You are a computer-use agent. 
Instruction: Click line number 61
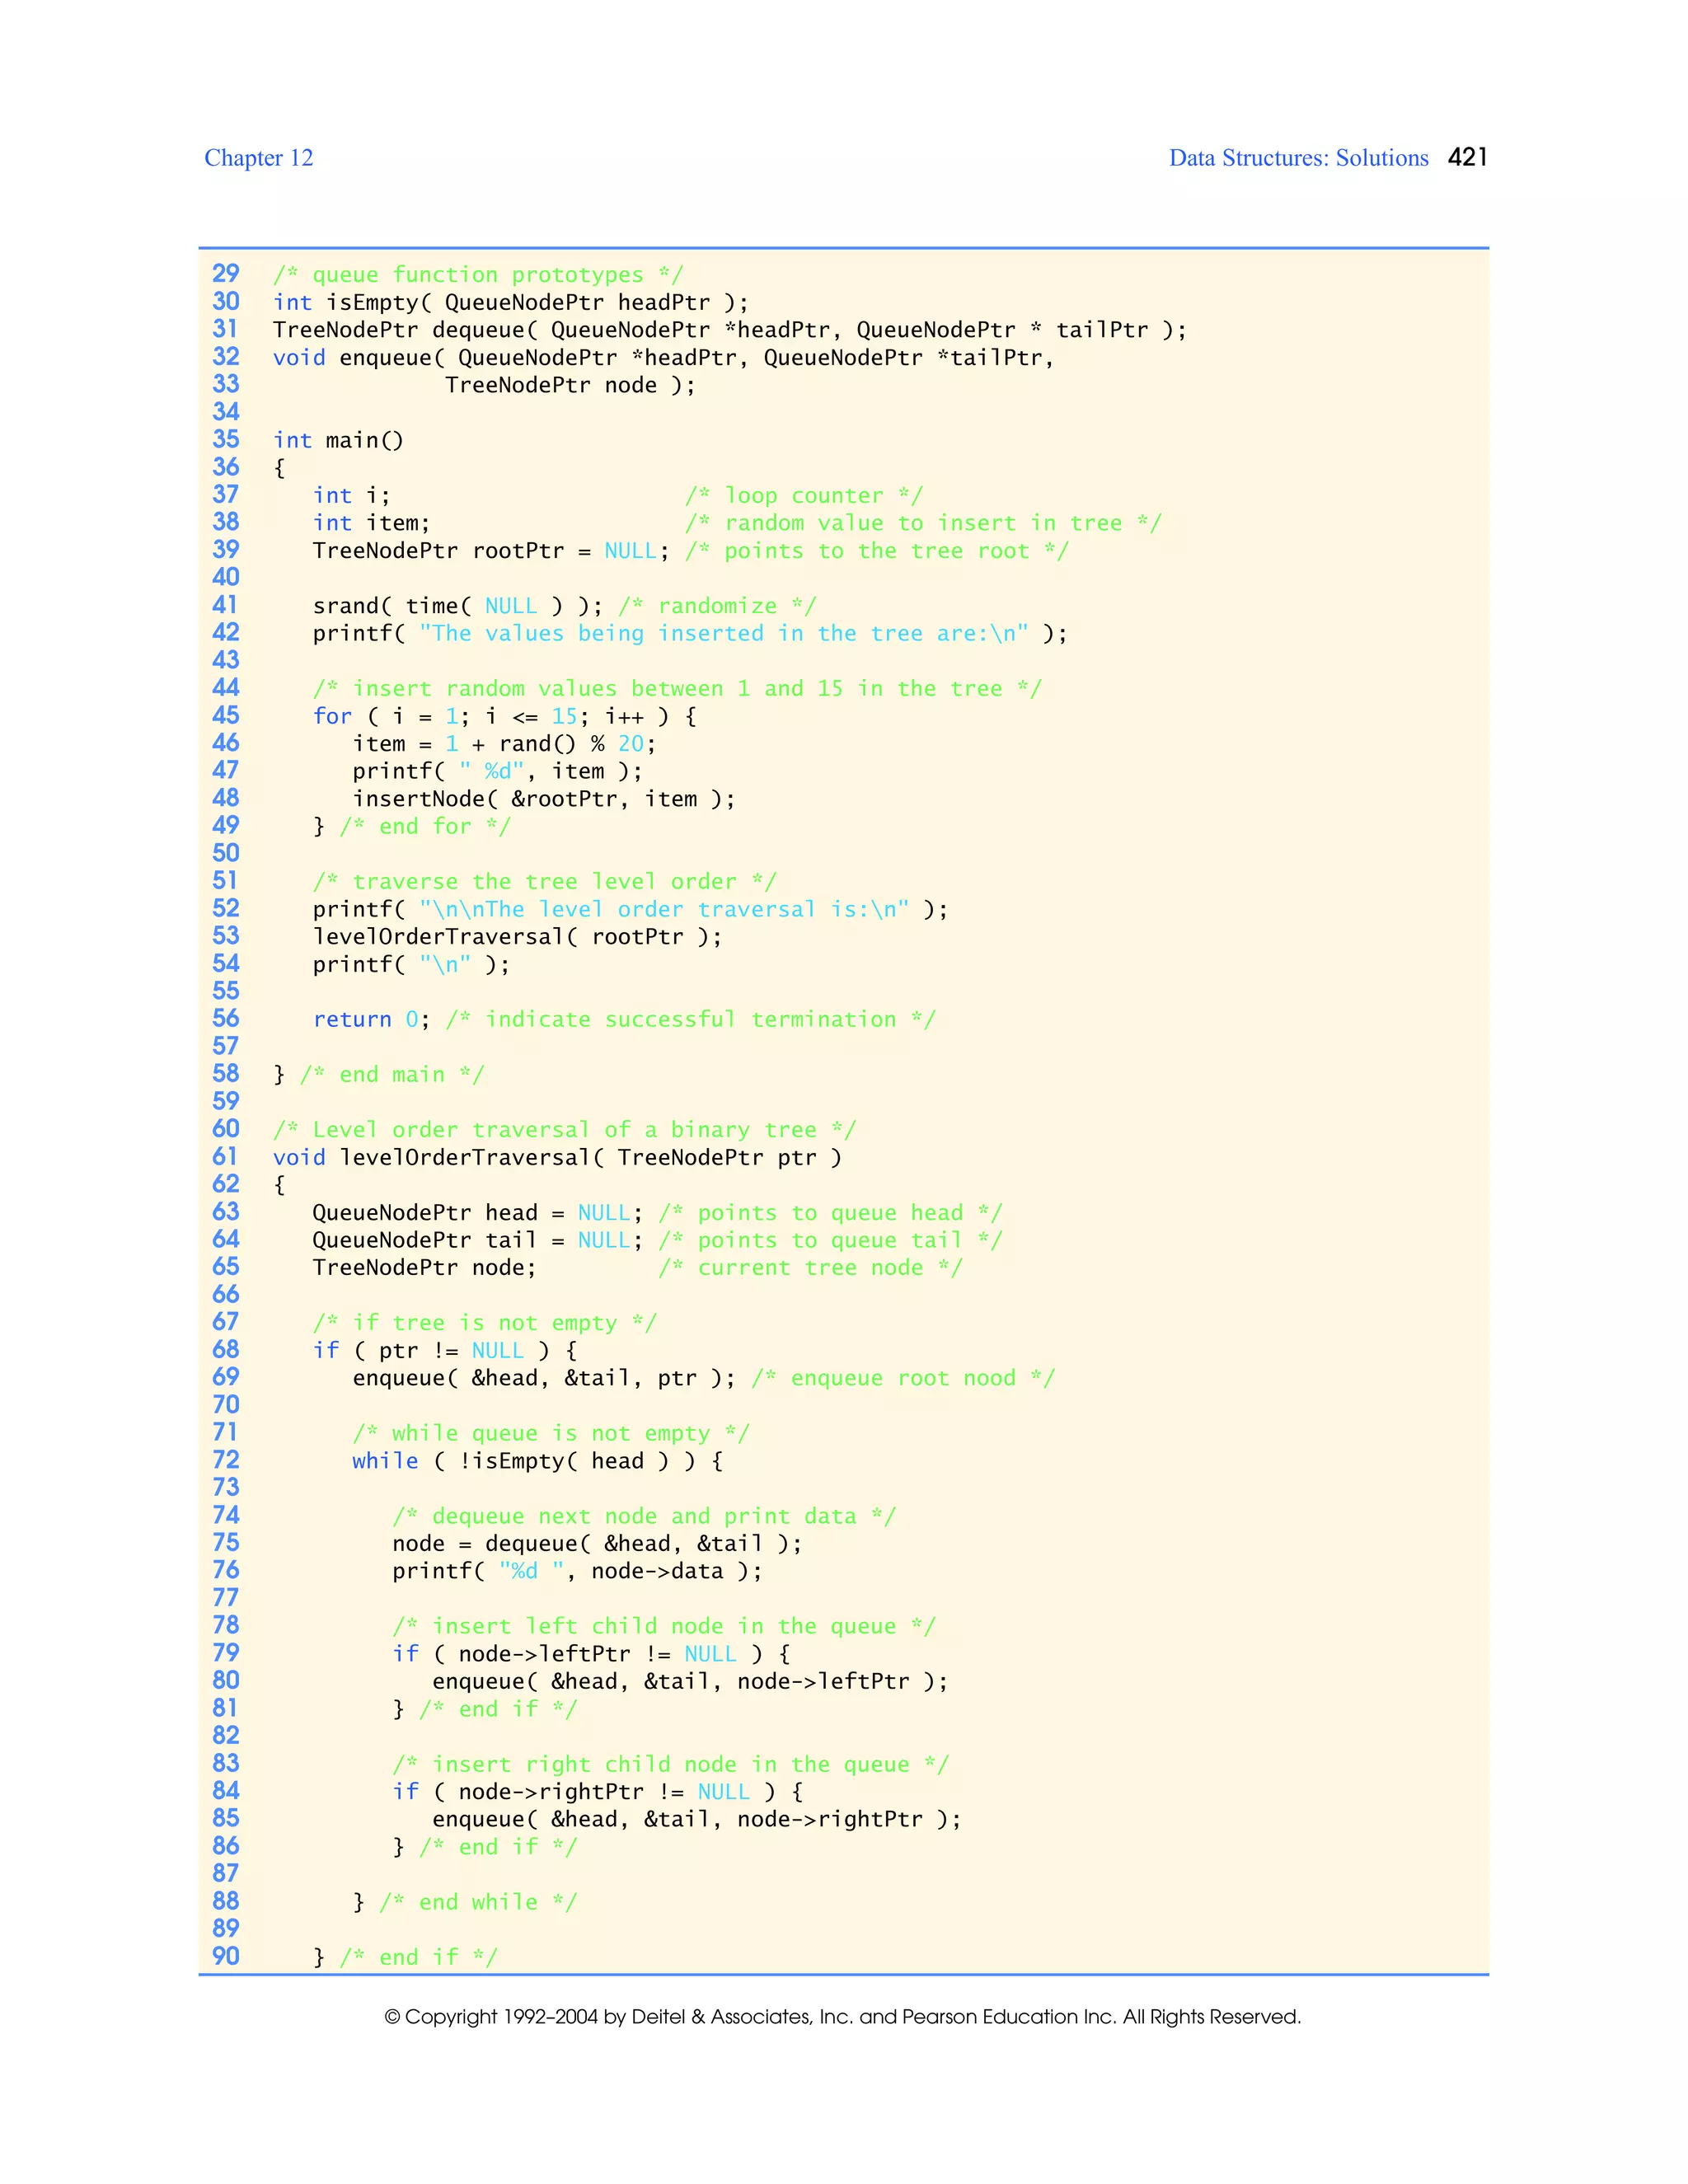click(x=226, y=1157)
